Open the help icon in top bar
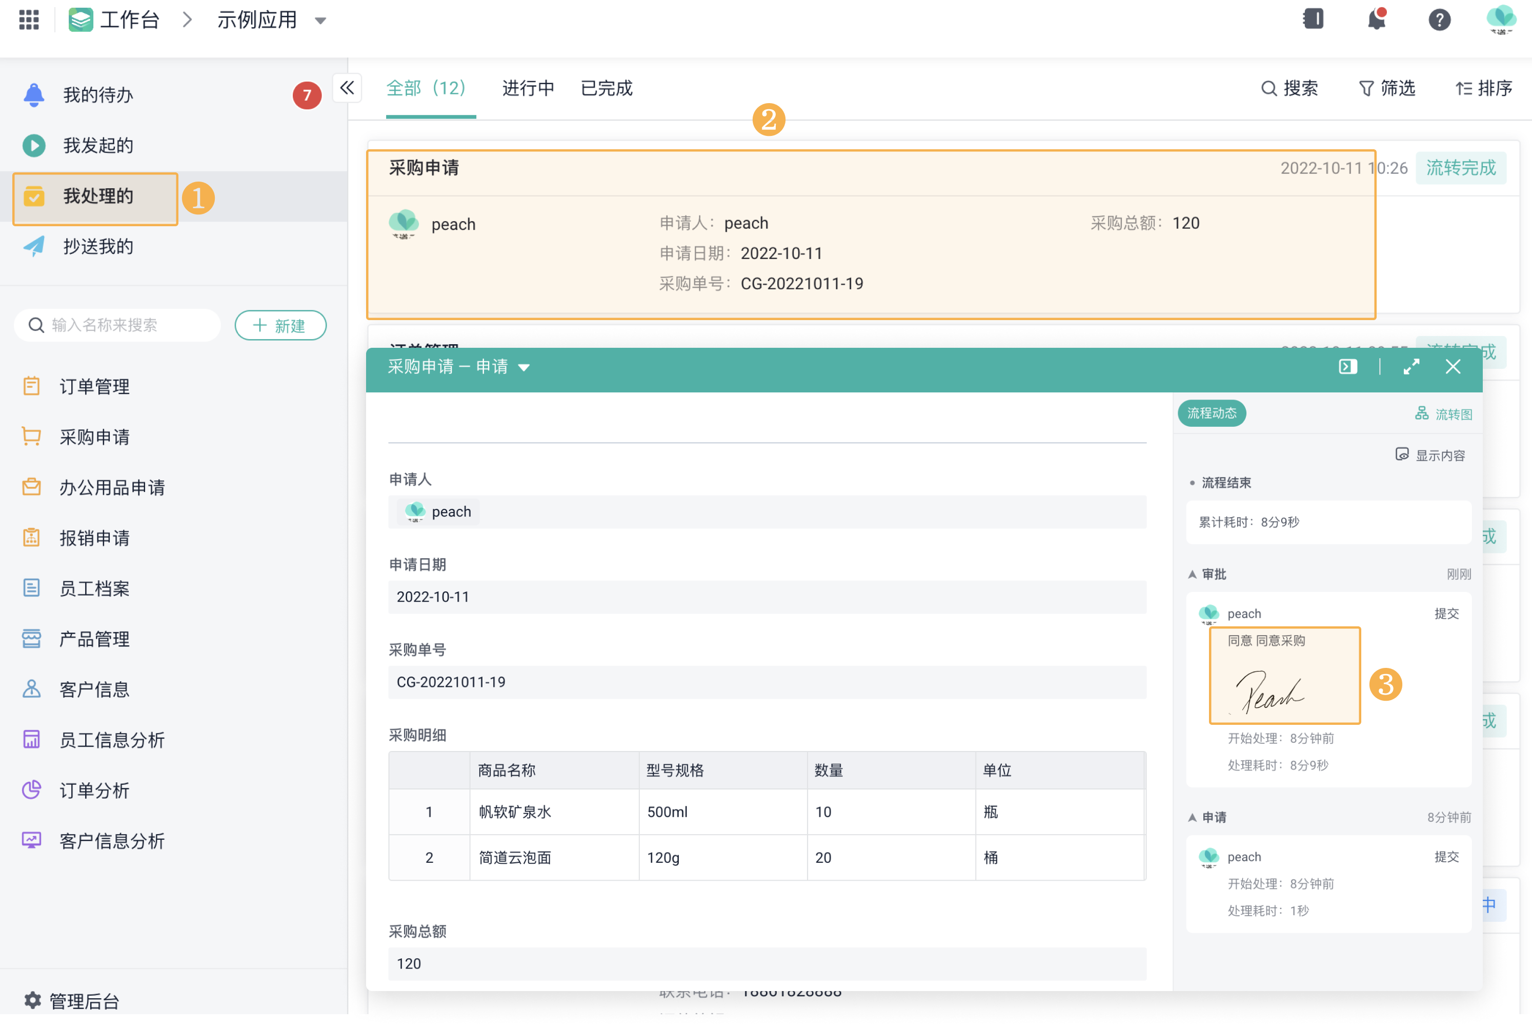Screen dimensions: 1532x1028 click(x=1439, y=19)
